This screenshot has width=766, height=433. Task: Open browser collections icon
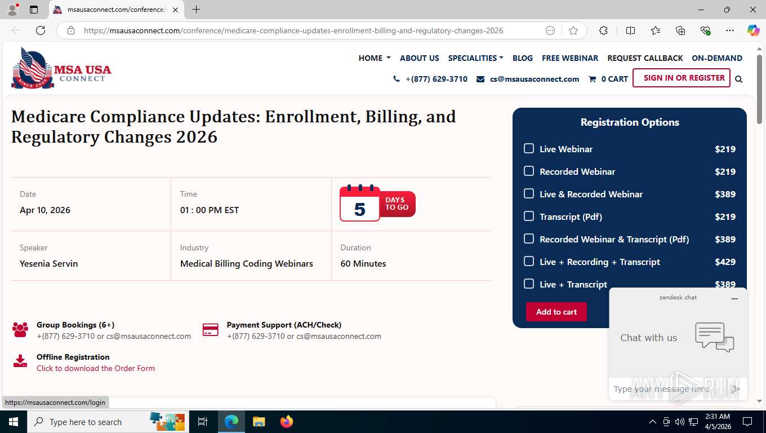click(680, 30)
